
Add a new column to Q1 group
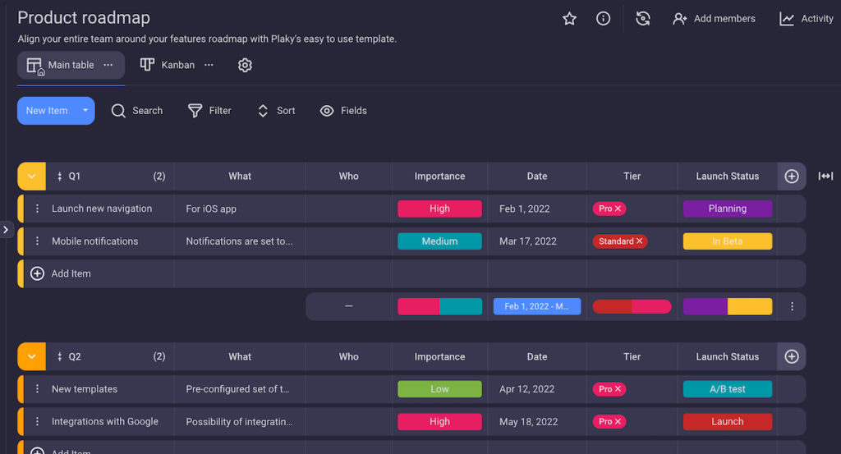792,176
